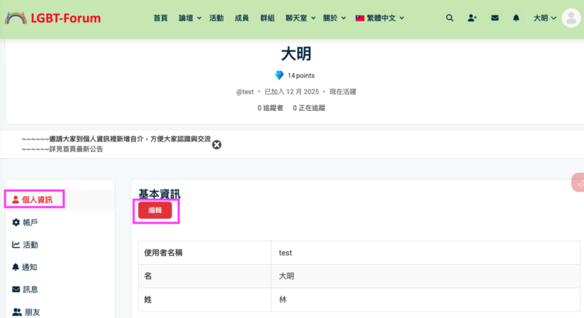The image size is (584, 318).
Task: Click the search magnifier icon in header
Action: (450, 18)
